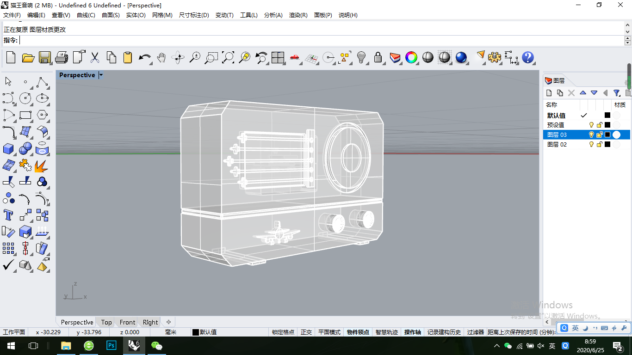The image size is (632, 355).
Task: Click the Zoom extents icon
Action: pyautogui.click(x=228, y=57)
